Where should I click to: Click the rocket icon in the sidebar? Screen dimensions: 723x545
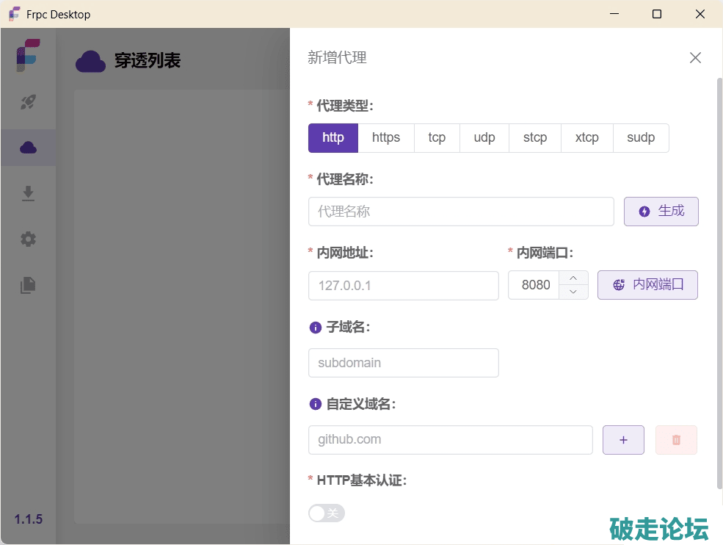tap(28, 102)
